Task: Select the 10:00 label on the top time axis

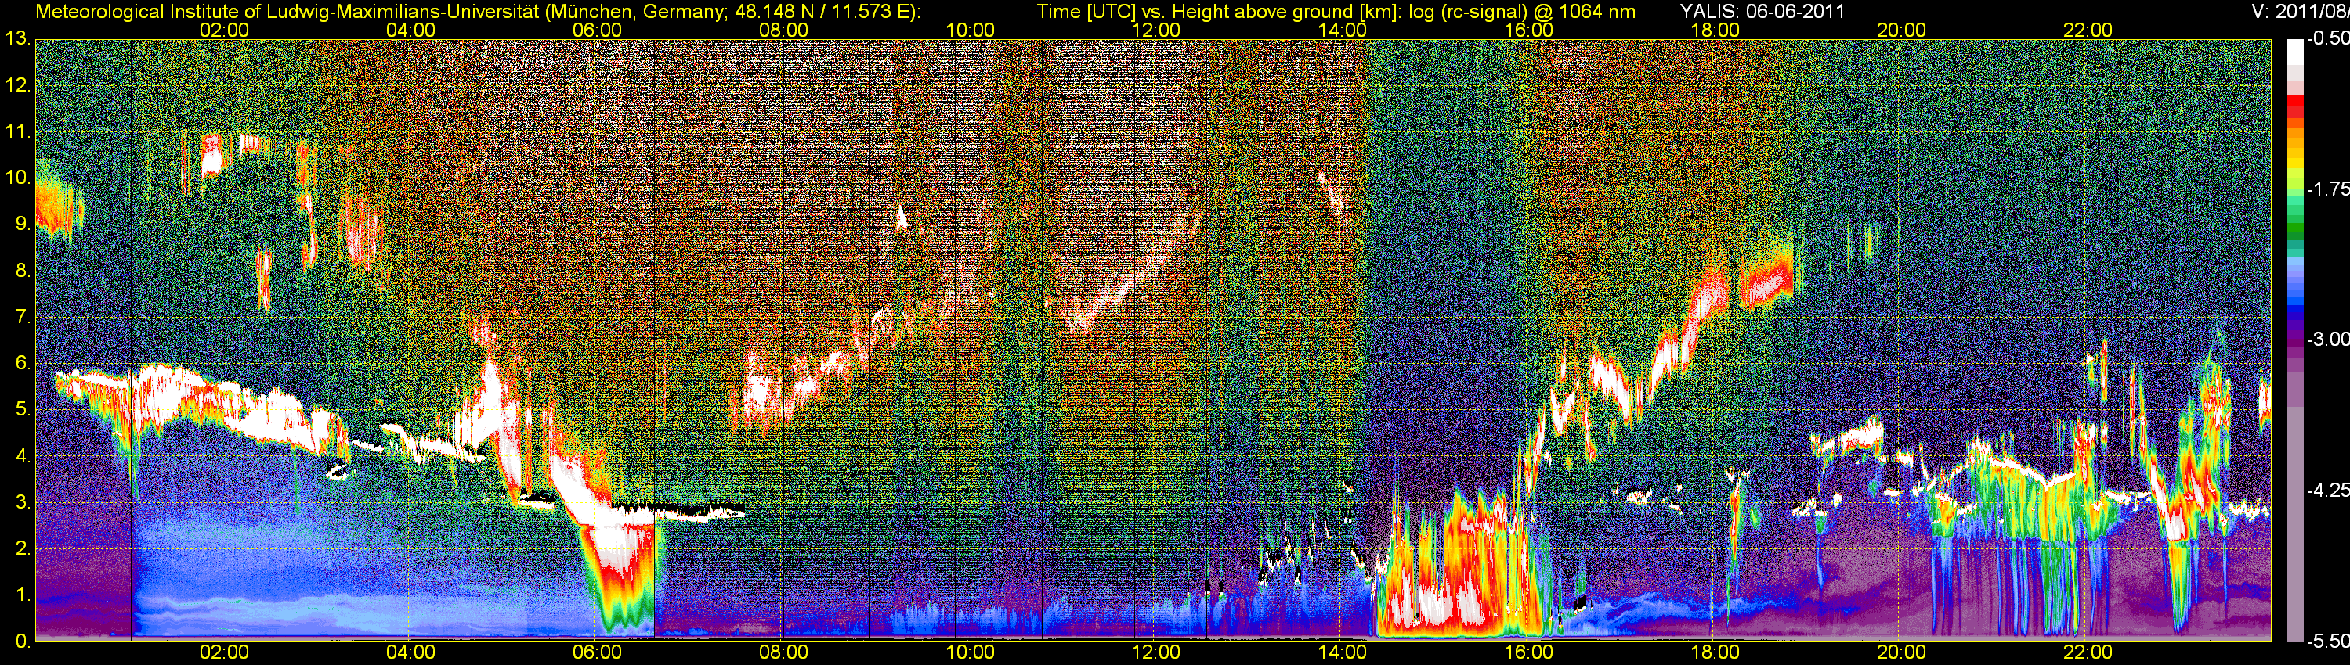Action: pos(970,30)
